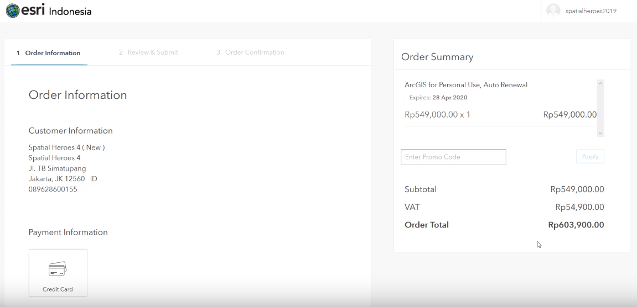
Task: Apply the promo code button
Action: tap(590, 157)
